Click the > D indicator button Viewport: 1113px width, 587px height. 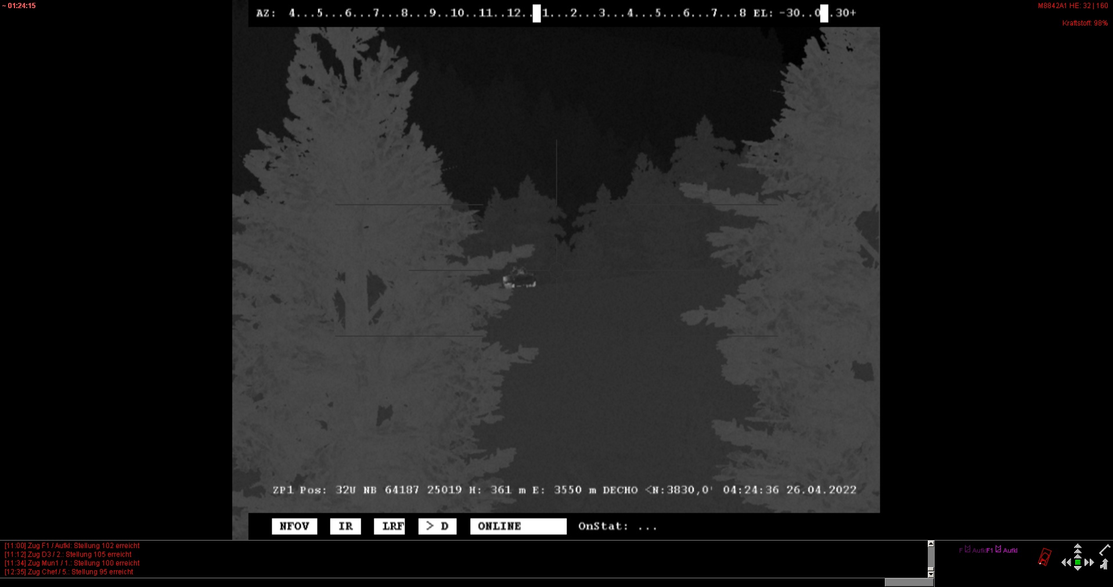coord(437,526)
